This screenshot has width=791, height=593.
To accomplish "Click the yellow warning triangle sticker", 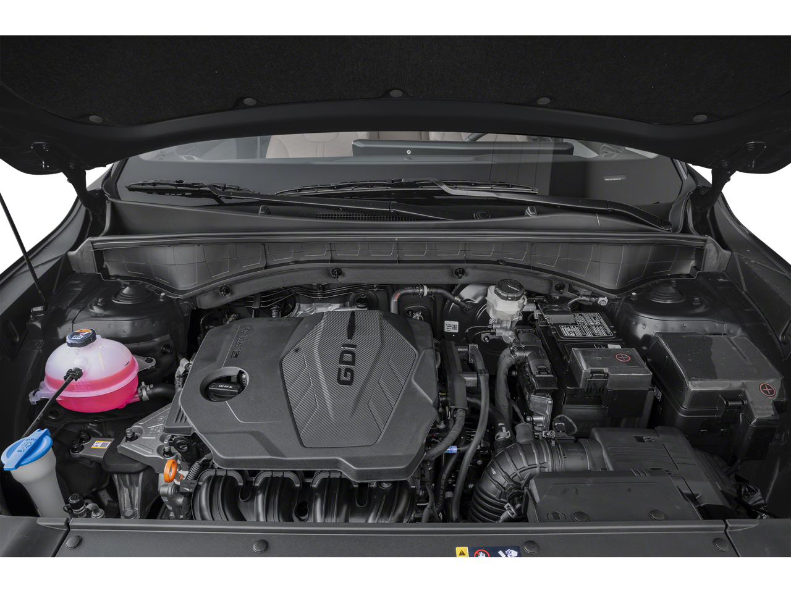I will [462, 552].
